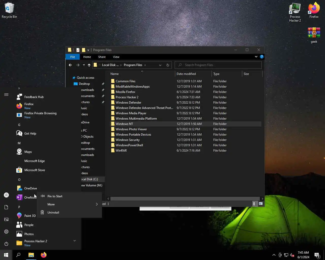Open Pictures from Start sidebar
The image size is (325, 260).
click(6, 219)
